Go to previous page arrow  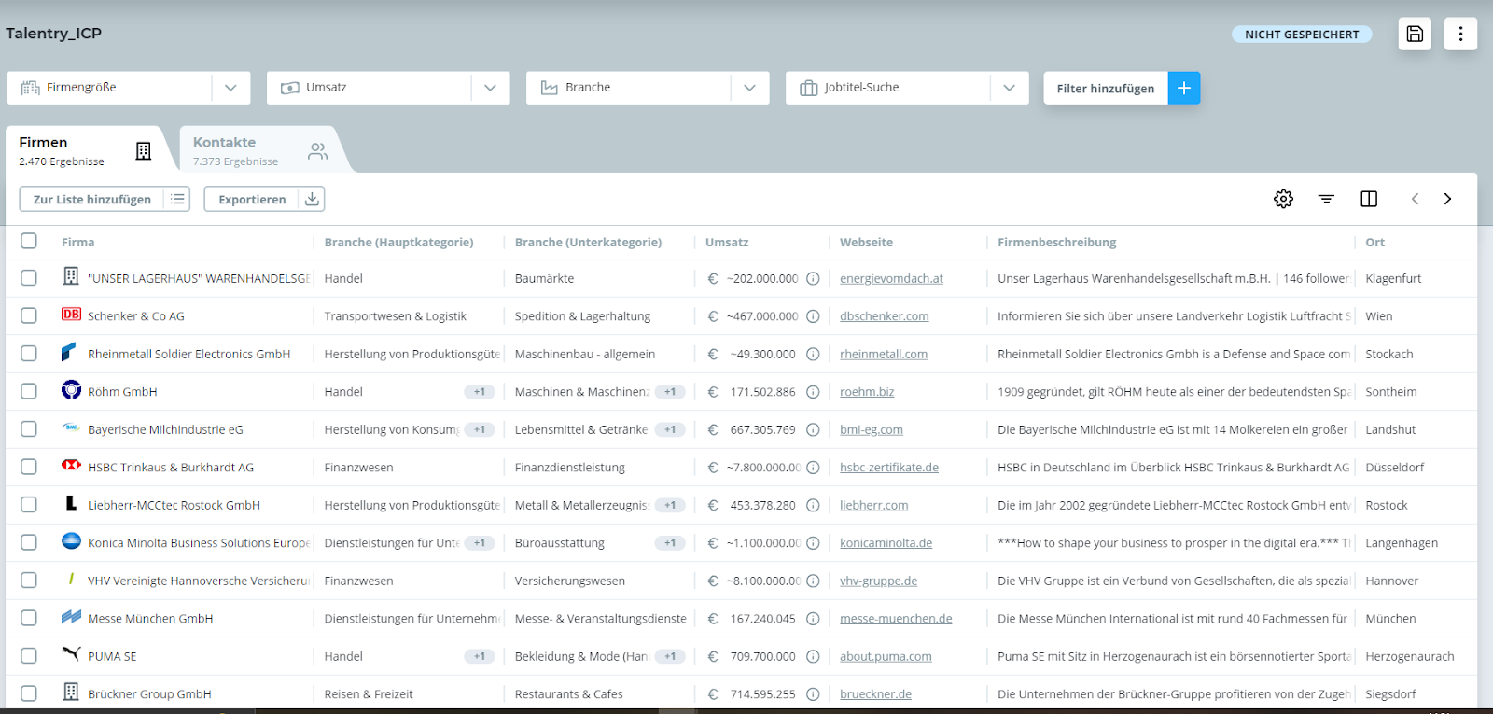(x=1415, y=199)
